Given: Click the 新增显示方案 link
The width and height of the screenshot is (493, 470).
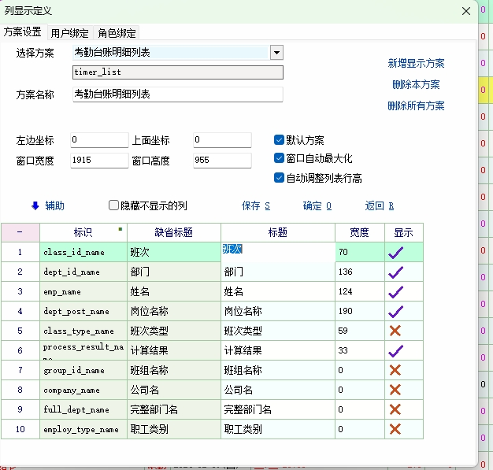Looking at the screenshot, I should tap(416, 63).
